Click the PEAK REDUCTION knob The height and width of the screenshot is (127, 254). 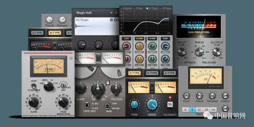pyautogui.click(x=63, y=102)
